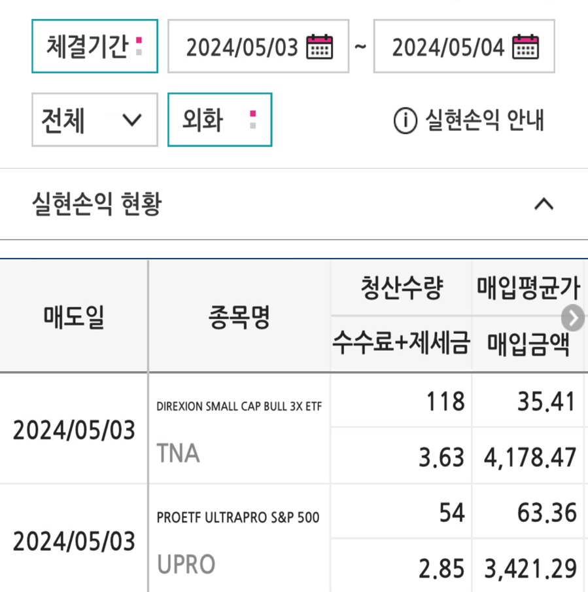Open the 전체 dropdown
The height and width of the screenshot is (592, 588).
(x=95, y=120)
